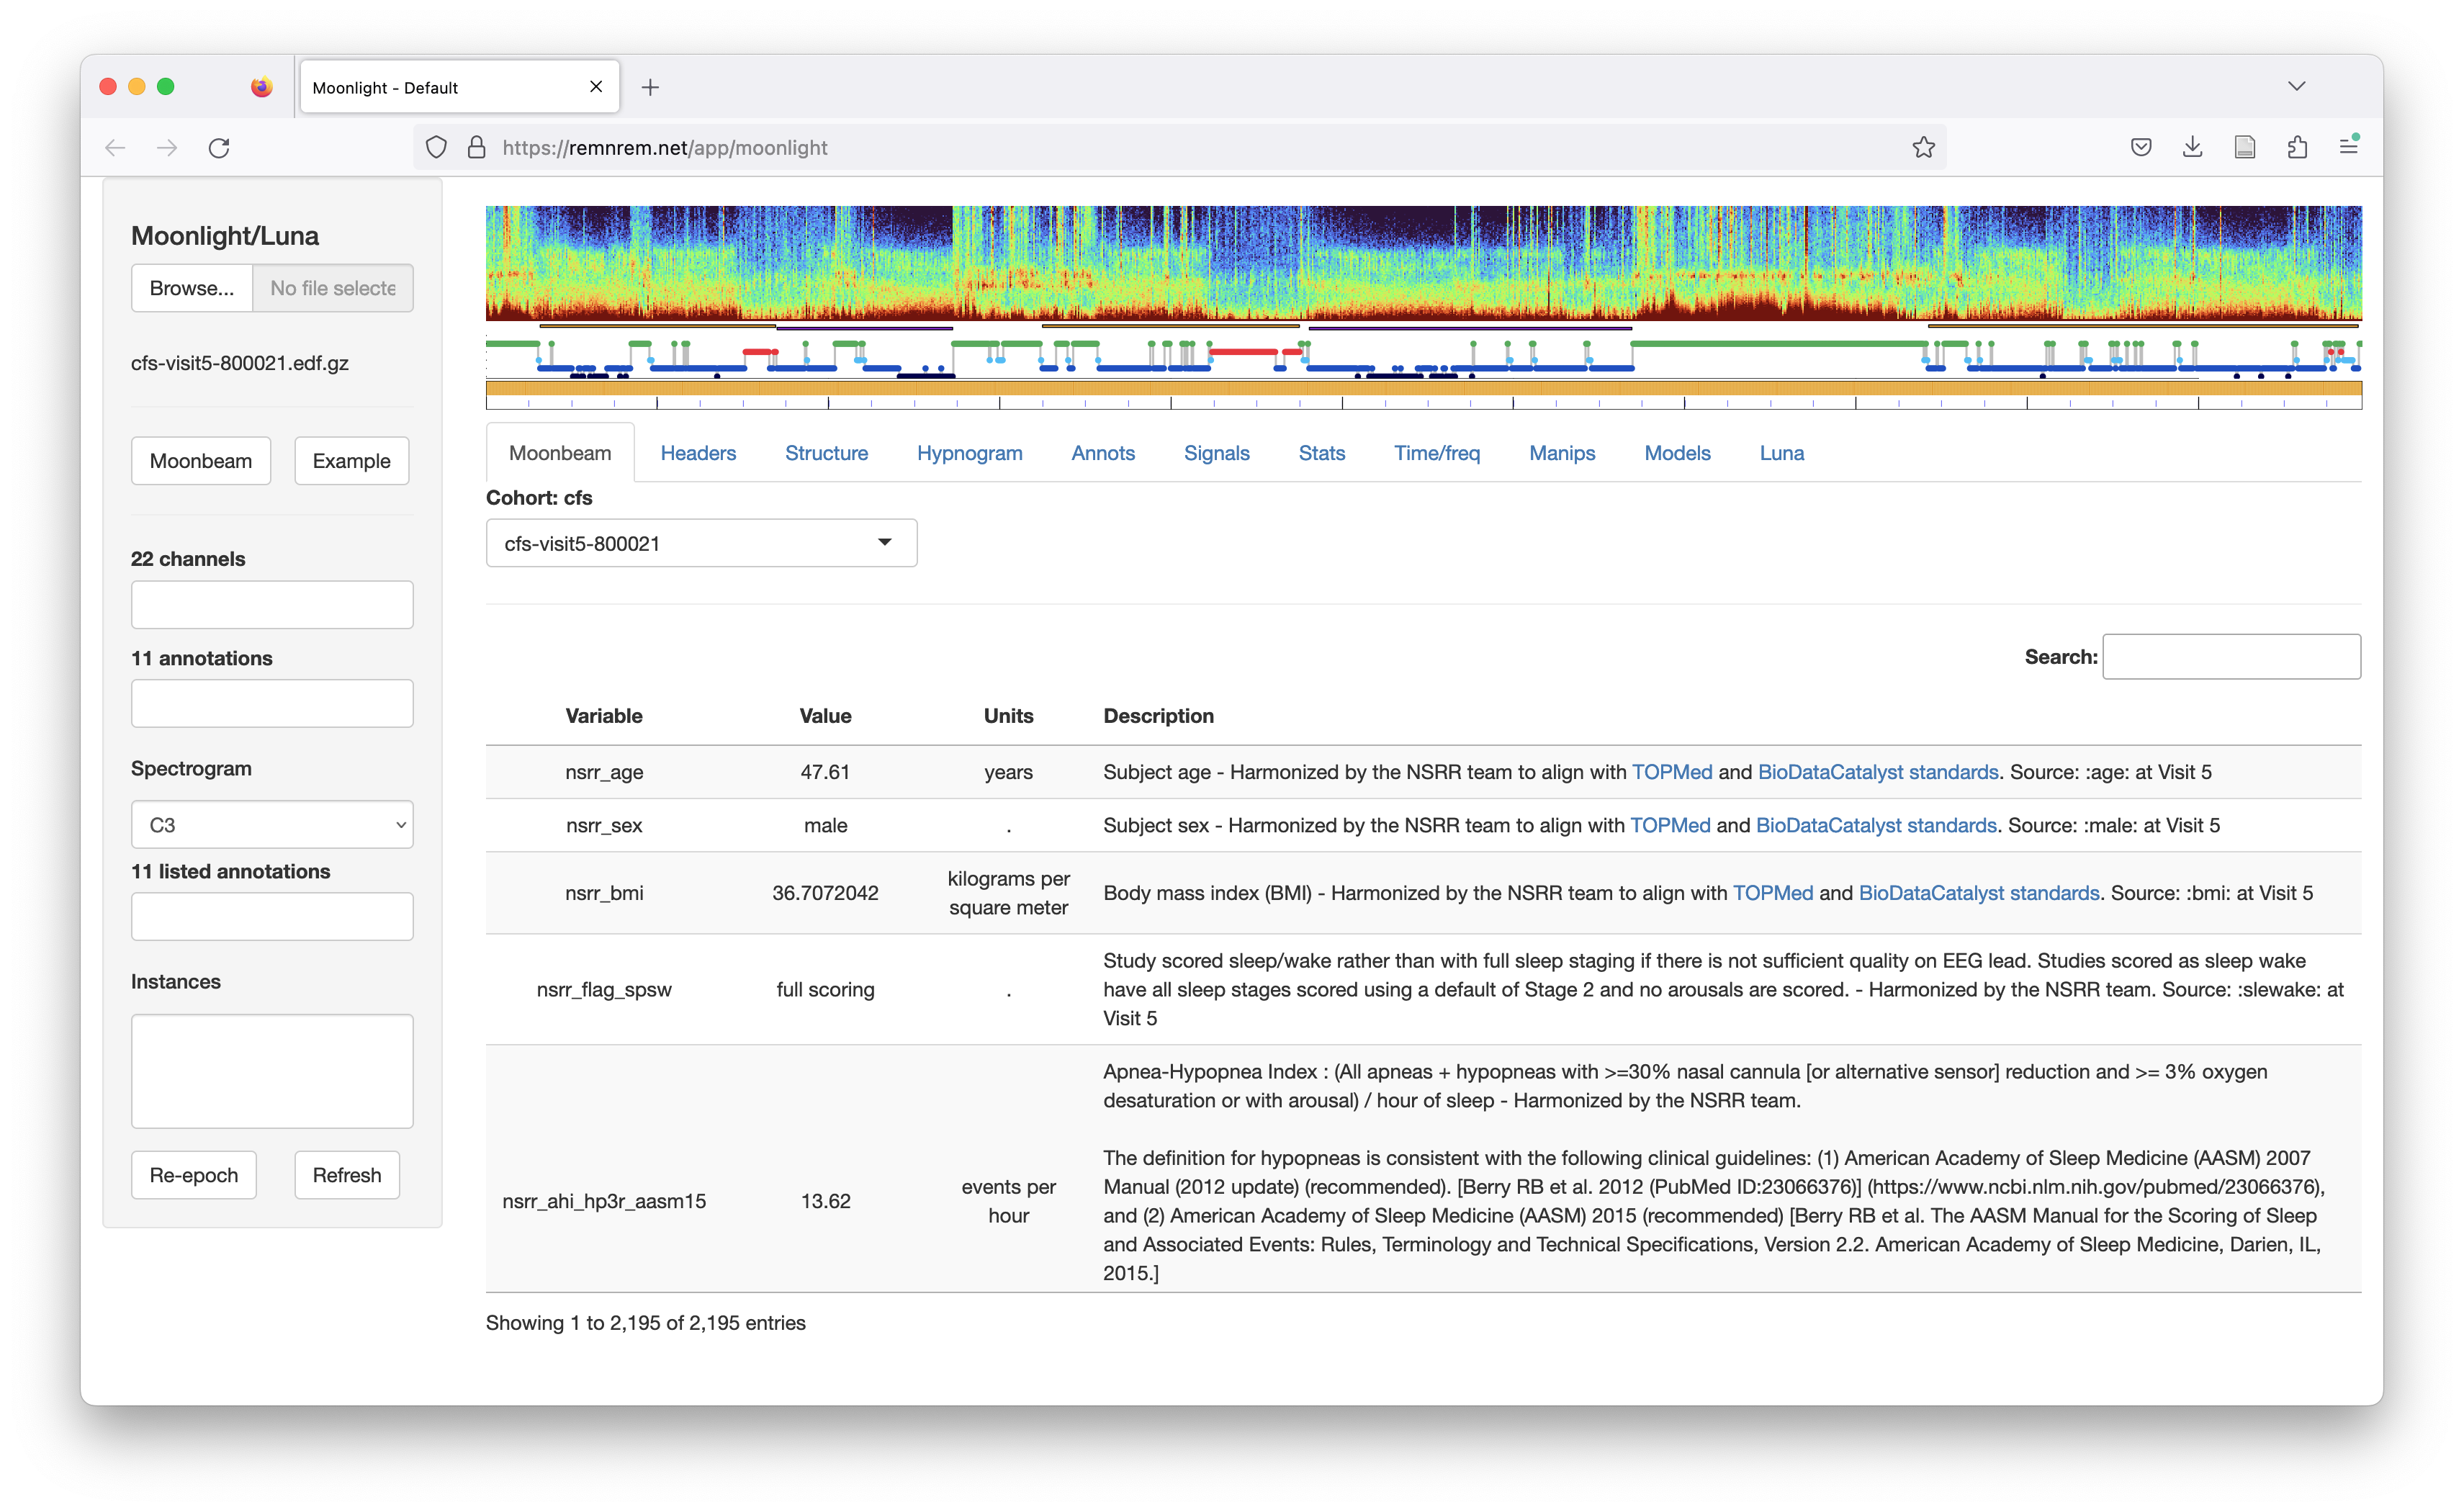The width and height of the screenshot is (2464, 1512).
Task: Click the browser reload icon
Action: tap(219, 148)
